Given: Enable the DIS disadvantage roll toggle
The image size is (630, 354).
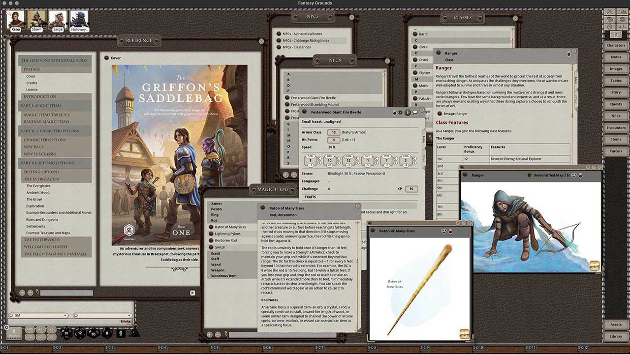Looking at the screenshot, I should click(x=31, y=337).
